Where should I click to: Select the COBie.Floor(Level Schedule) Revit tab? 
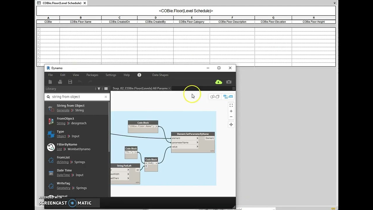click(62, 3)
